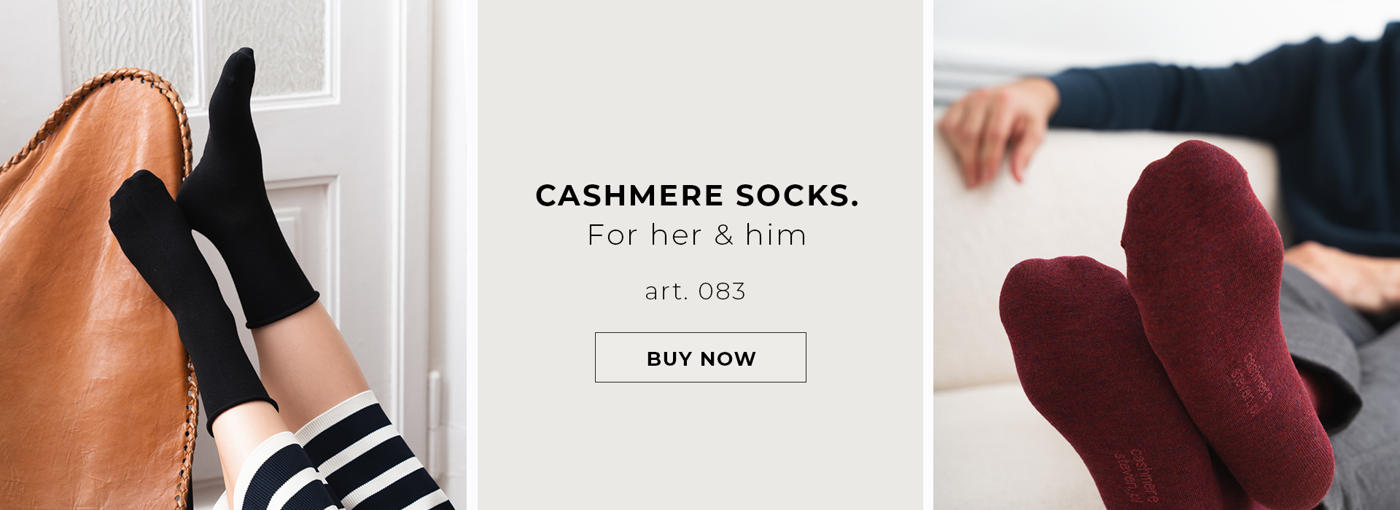Select the 'For her & him' subtitle
The image size is (1400, 510).
tap(697, 235)
